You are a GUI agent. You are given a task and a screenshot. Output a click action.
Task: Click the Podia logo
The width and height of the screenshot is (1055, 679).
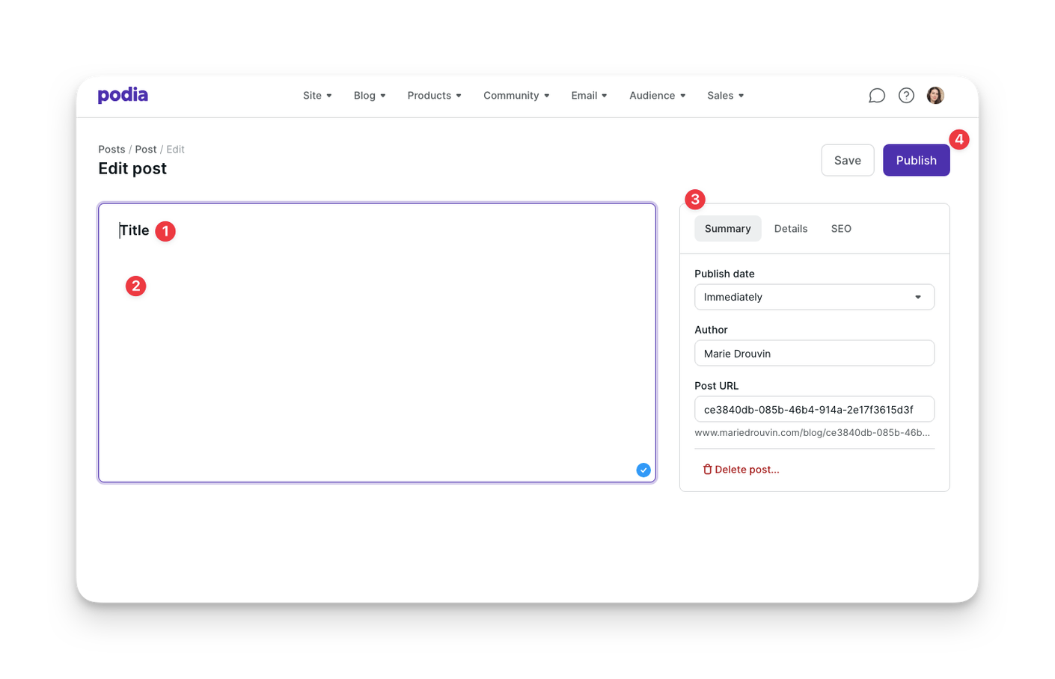click(123, 95)
